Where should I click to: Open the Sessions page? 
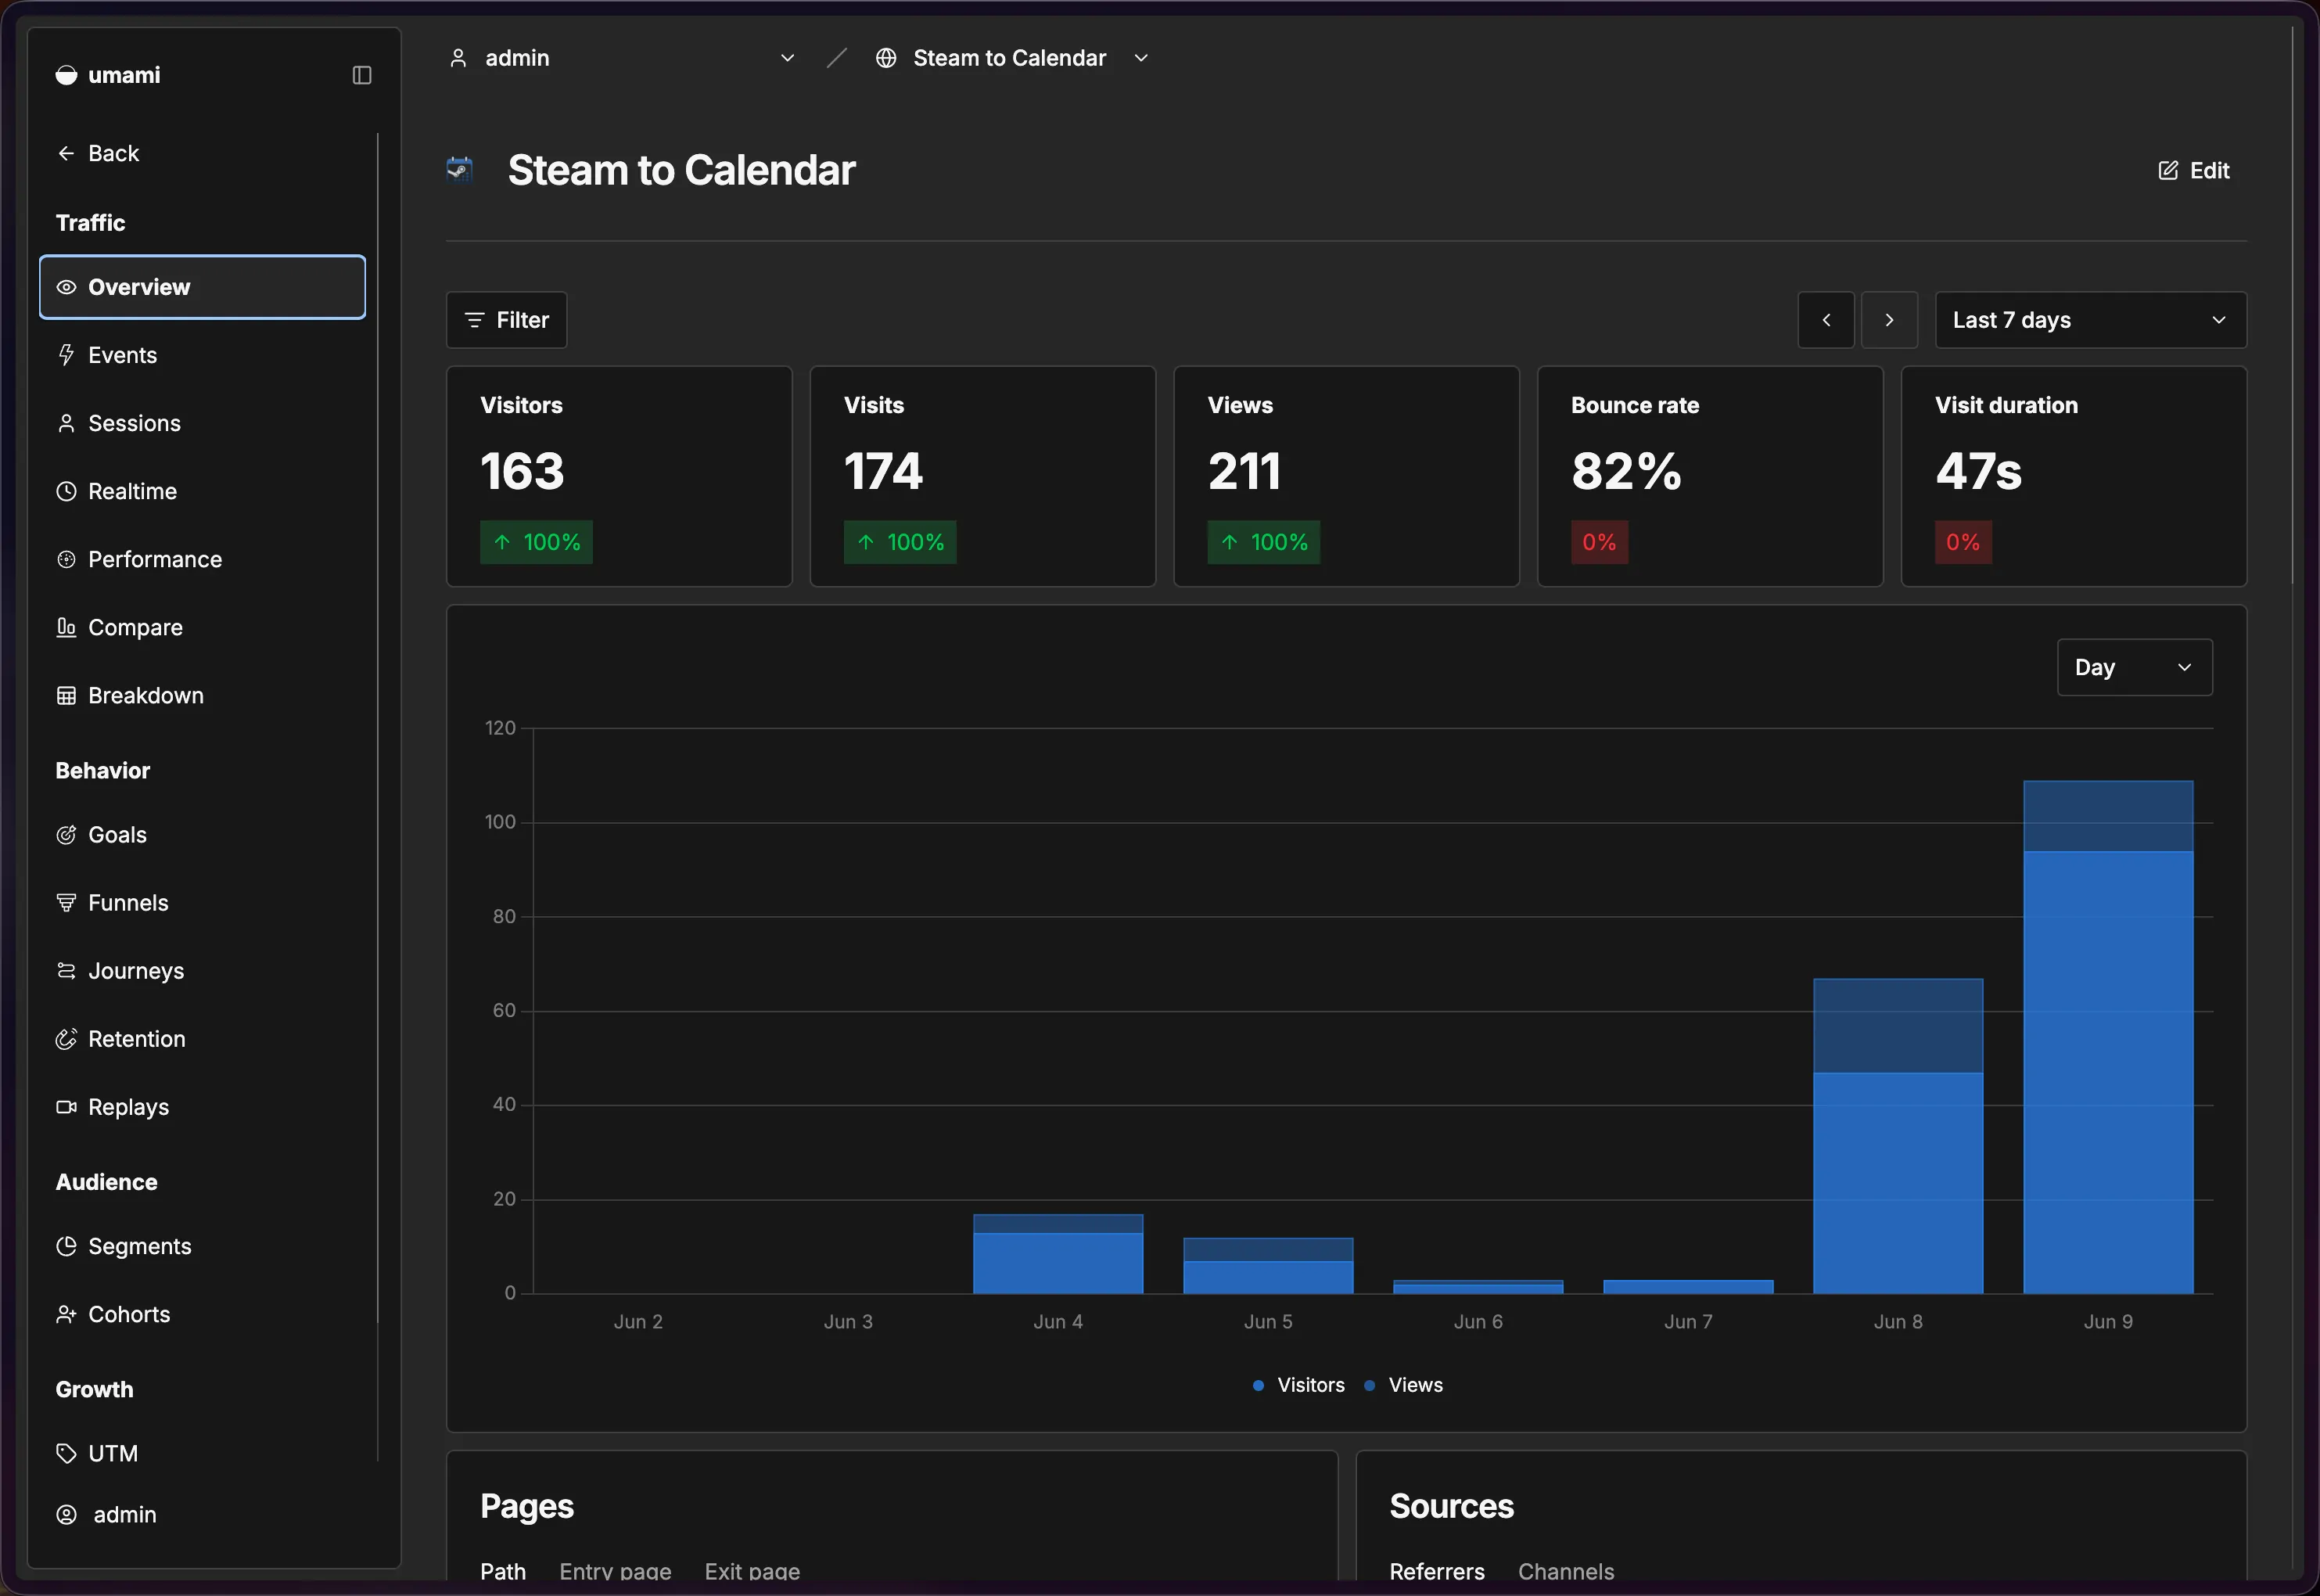[x=203, y=423]
